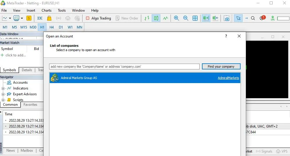Viewport: 290px width, 156px height.
Task: Click the chart profiles icon
Action: point(17,18)
